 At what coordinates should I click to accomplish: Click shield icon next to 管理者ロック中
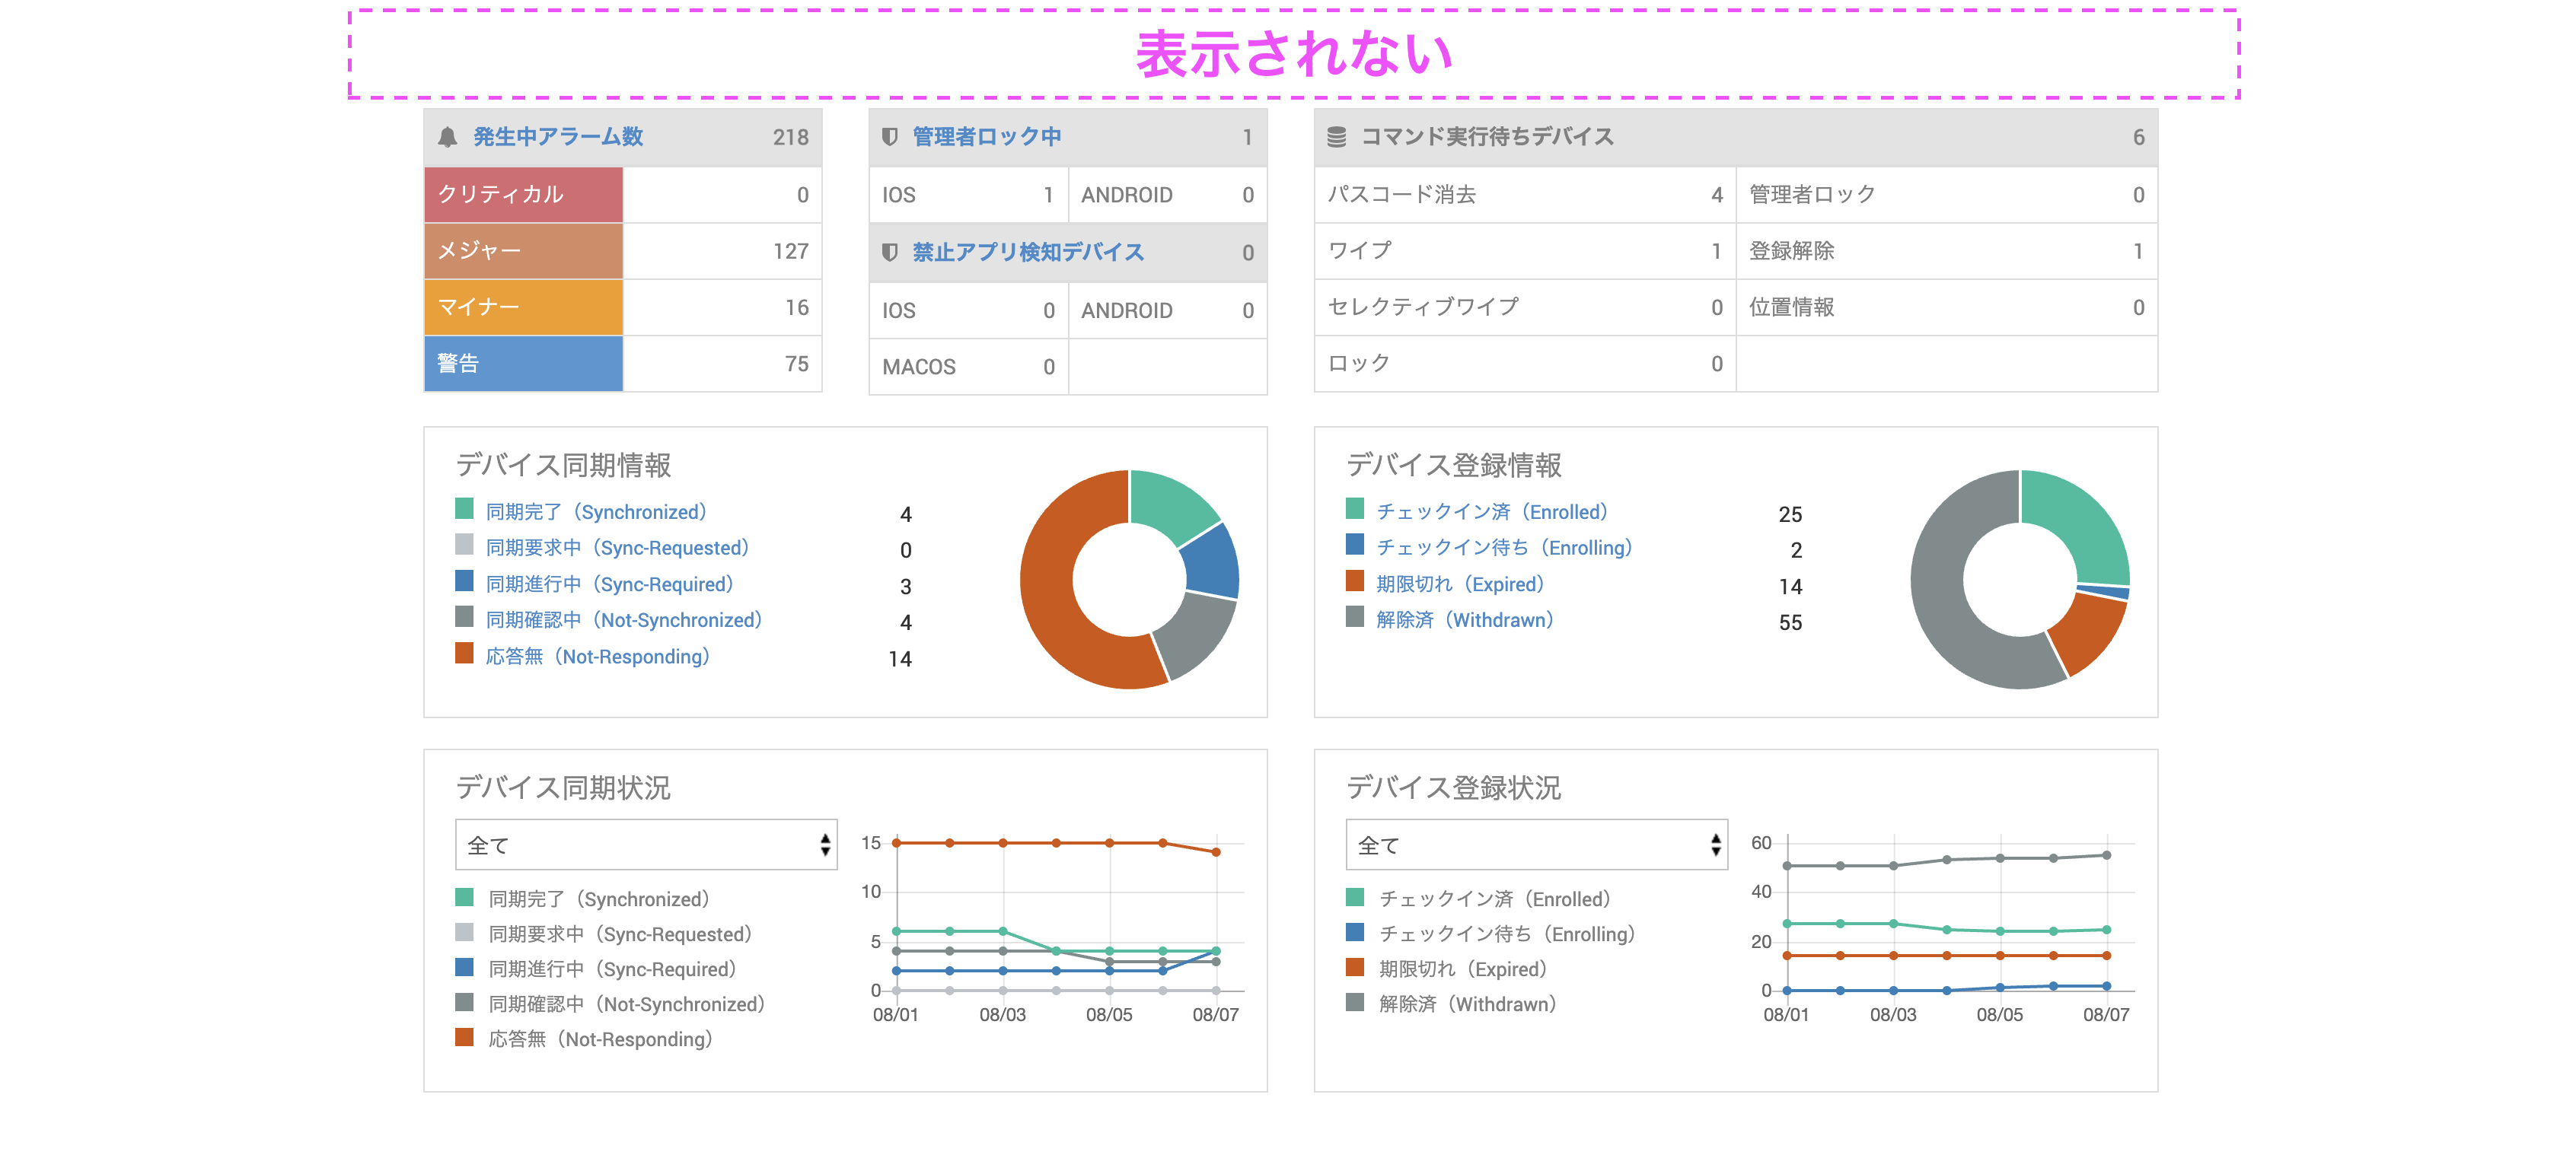889,137
